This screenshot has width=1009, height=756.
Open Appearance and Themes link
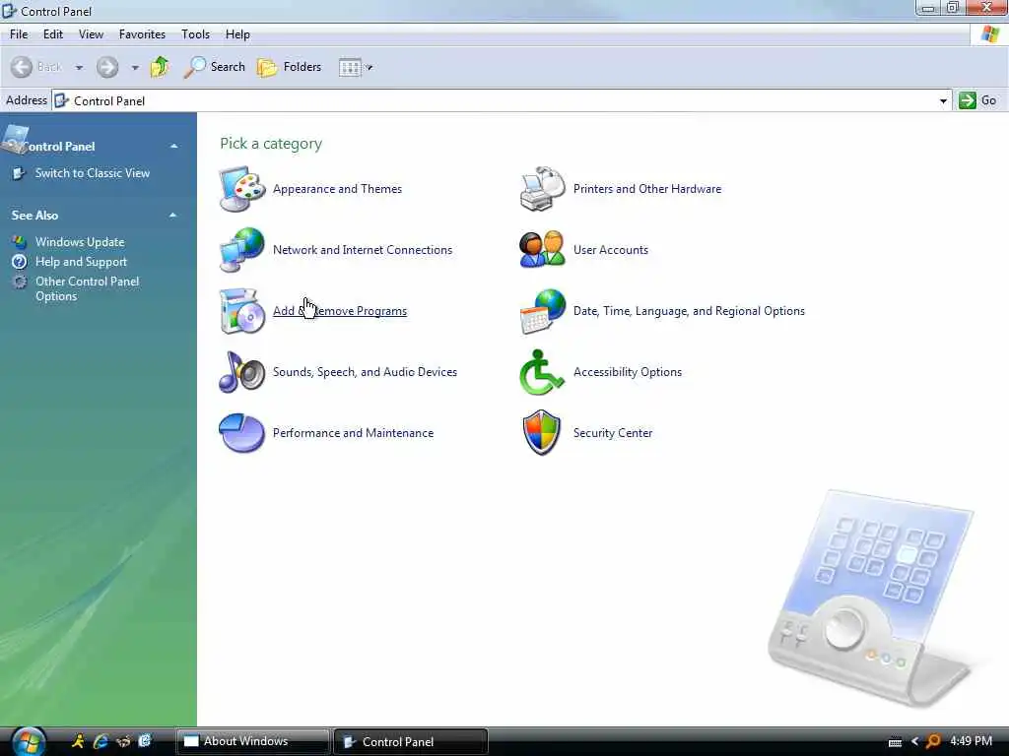[337, 189]
